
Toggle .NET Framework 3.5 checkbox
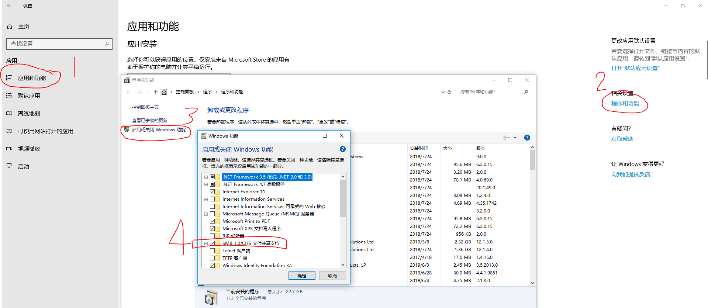[x=212, y=177]
